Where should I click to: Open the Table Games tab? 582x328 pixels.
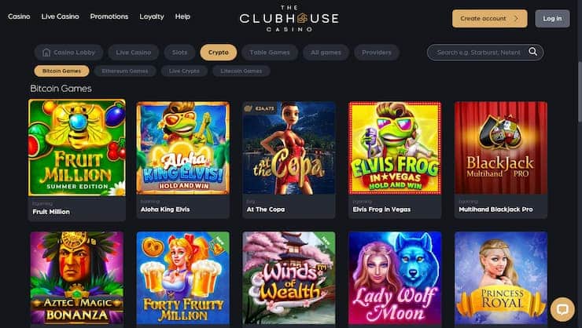[270, 53]
